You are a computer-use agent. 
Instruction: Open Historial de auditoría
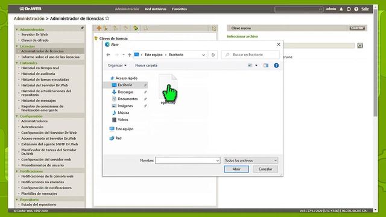38,74
